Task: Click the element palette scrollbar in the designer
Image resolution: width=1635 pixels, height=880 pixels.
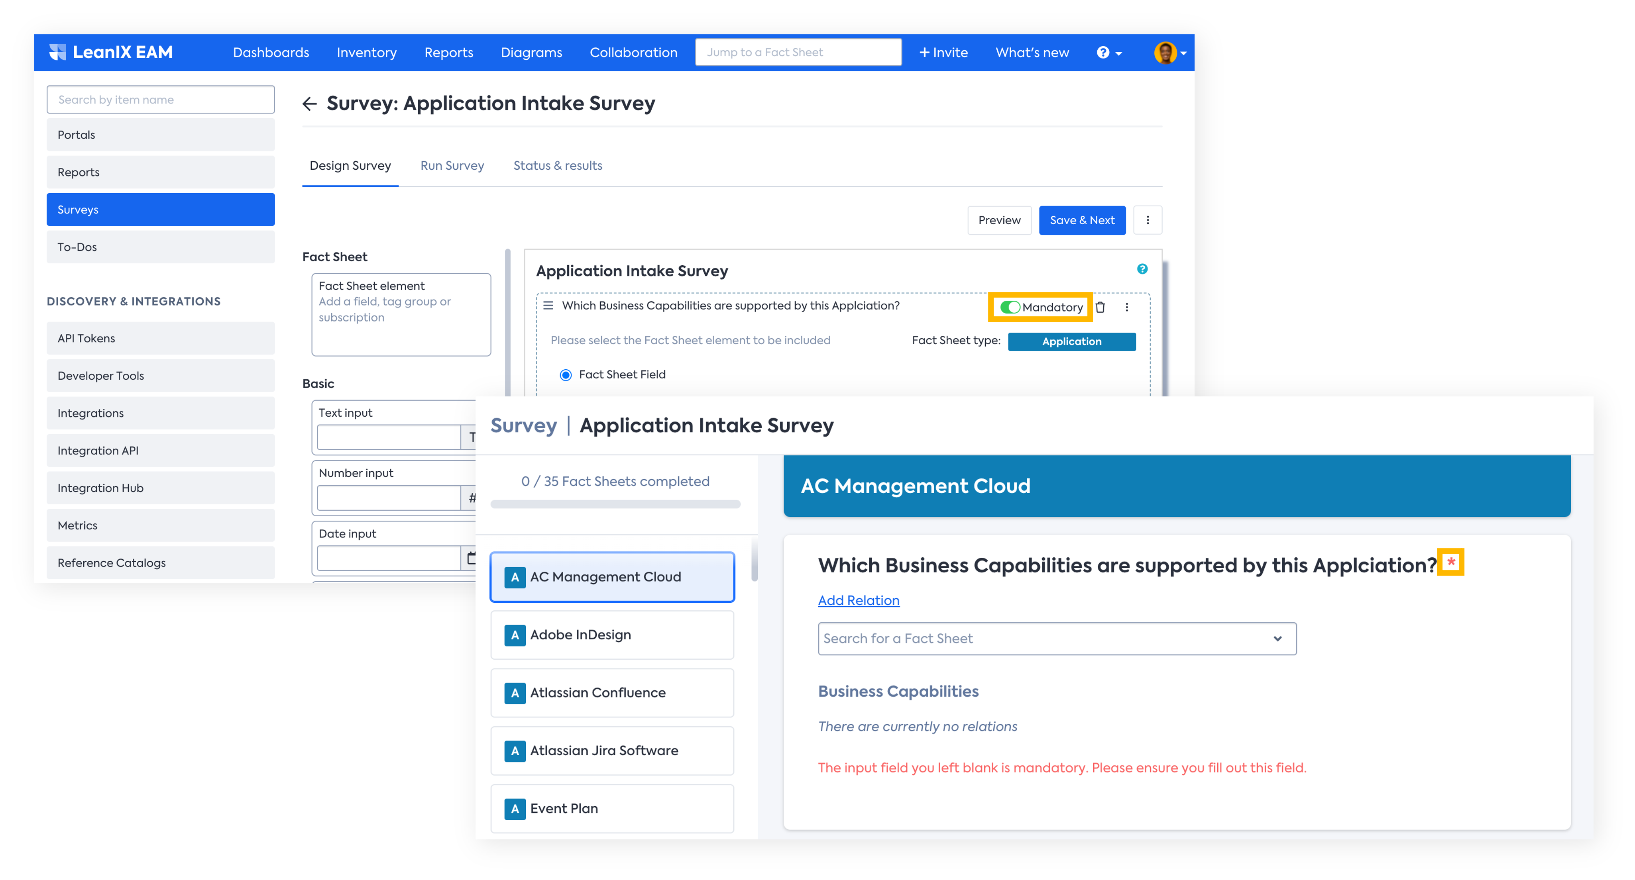Action: coord(508,322)
